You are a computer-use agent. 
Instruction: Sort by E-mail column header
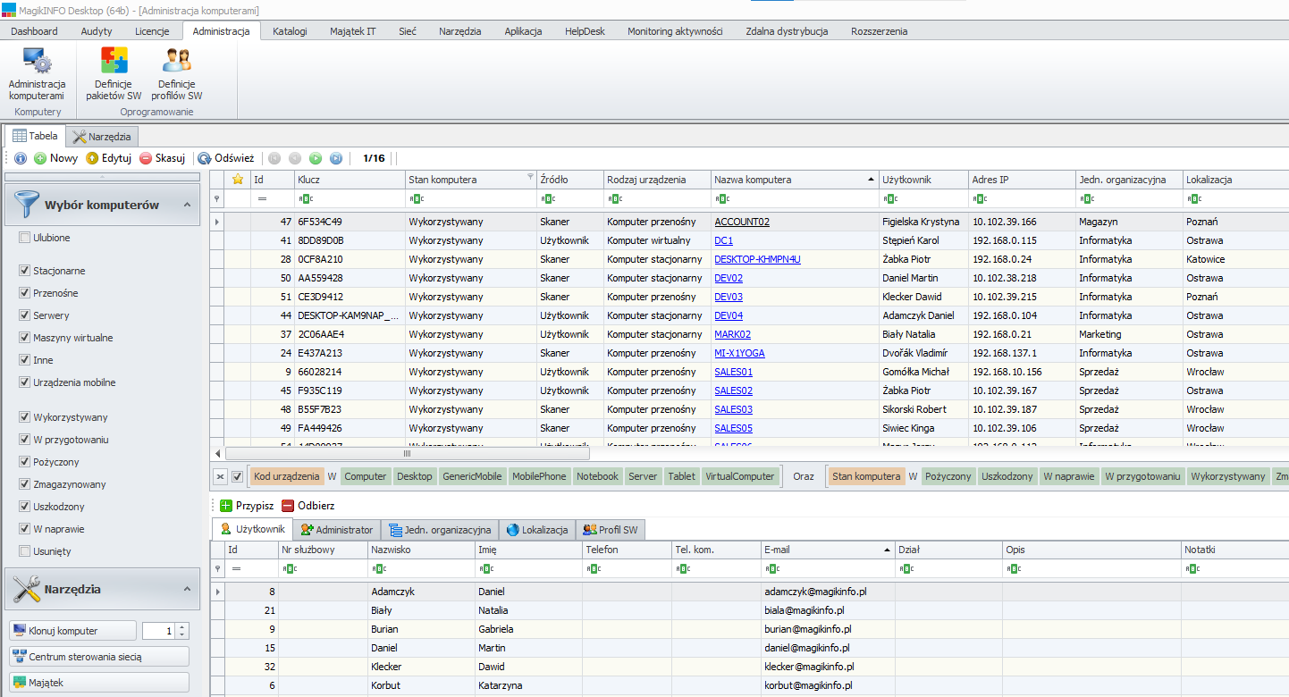pyautogui.click(x=827, y=550)
